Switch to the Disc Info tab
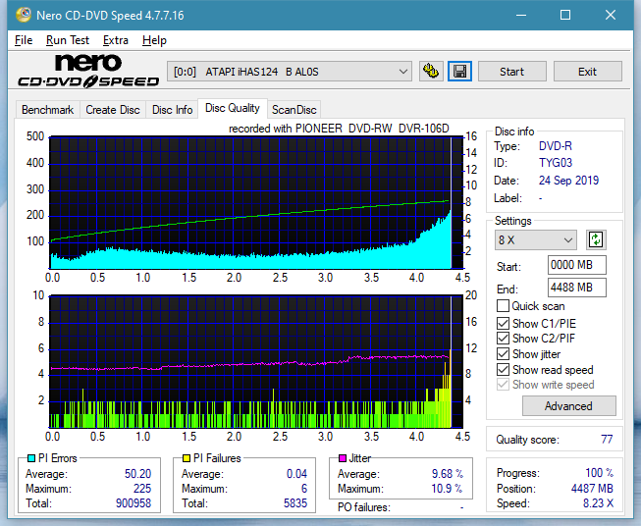The width and height of the screenshot is (641, 526). pyautogui.click(x=172, y=110)
